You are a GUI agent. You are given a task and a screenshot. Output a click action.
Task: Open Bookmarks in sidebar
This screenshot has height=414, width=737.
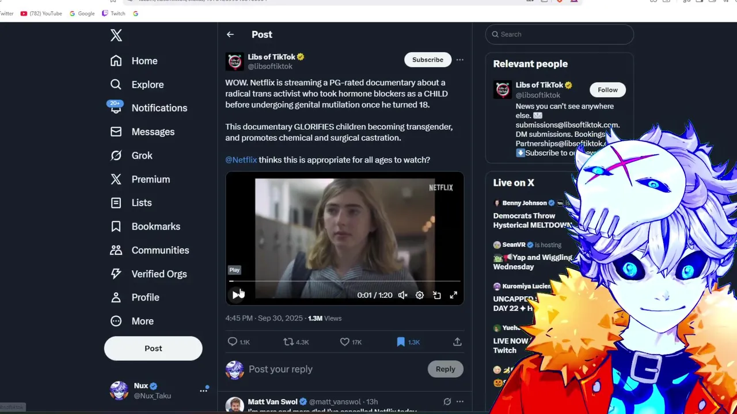[x=145, y=227]
